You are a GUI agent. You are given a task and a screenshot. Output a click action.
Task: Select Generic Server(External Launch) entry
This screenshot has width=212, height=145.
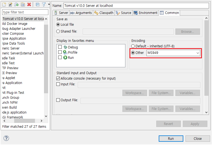click(23, 53)
